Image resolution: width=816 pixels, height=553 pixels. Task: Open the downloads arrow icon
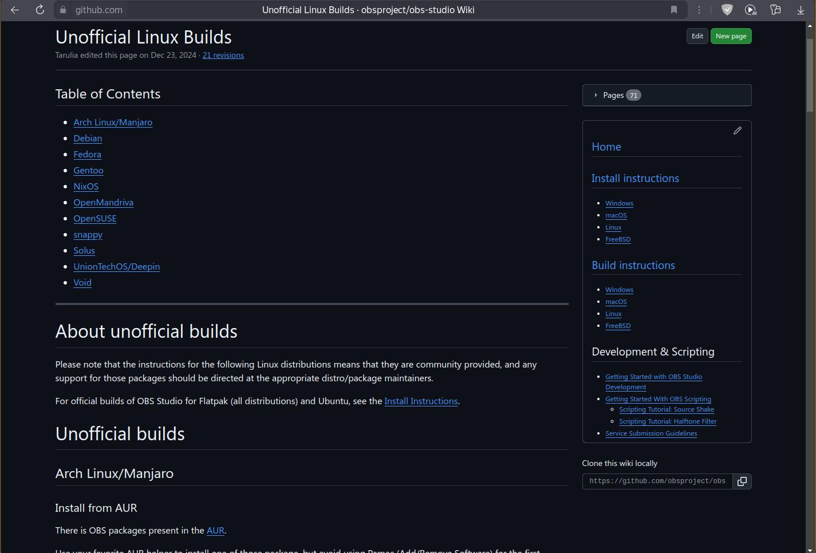(x=801, y=10)
